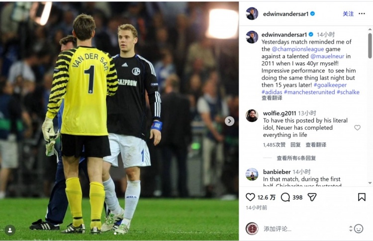Open emoji picker in comment box
The width and height of the screenshot is (373, 241).
358,229
